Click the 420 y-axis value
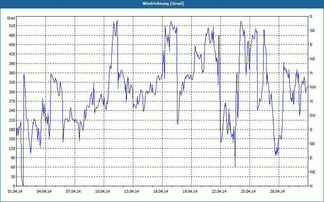 (12, 54)
